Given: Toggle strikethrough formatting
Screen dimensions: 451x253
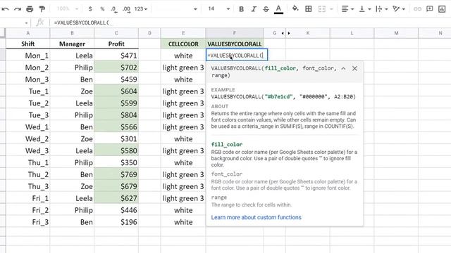Looking at the screenshot, I should click(266, 9).
